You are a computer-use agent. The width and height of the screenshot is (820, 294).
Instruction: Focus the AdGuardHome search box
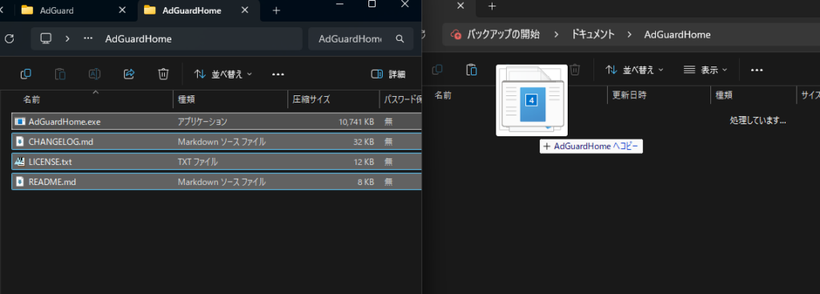coord(351,38)
